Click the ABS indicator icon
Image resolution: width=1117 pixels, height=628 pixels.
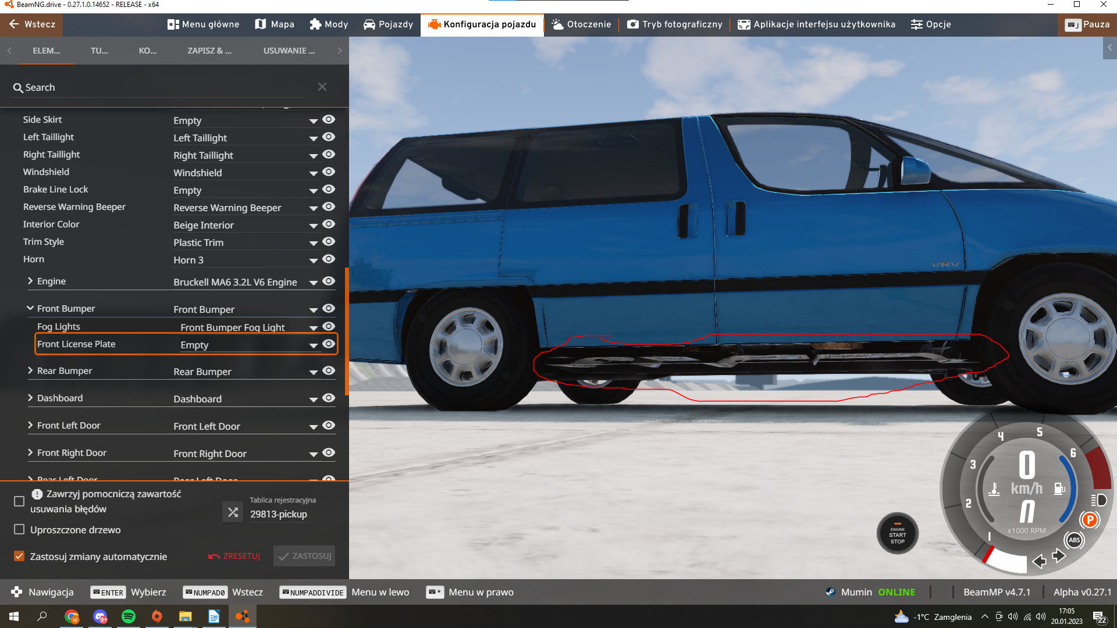1074,540
